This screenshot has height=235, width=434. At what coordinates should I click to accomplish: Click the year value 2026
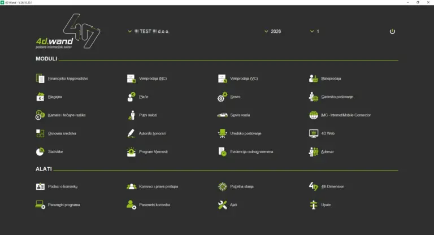tap(276, 32)
